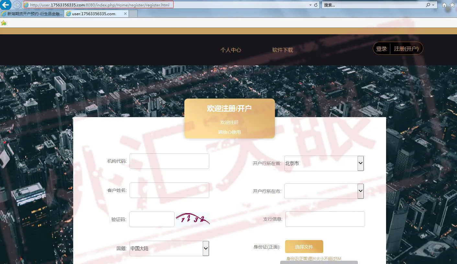Close the user.17563356335.com tab
This screenshot has height=264, width=457.
(125, 14)
